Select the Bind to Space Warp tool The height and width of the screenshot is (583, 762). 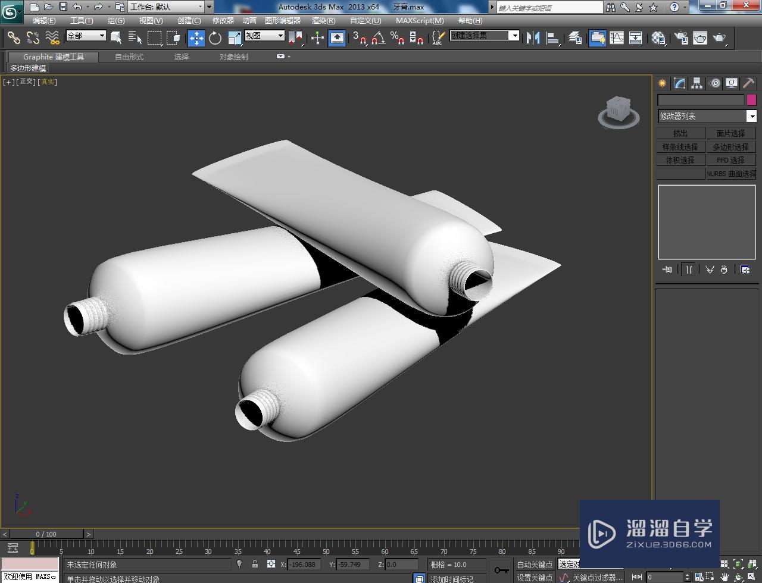point(52,38)
